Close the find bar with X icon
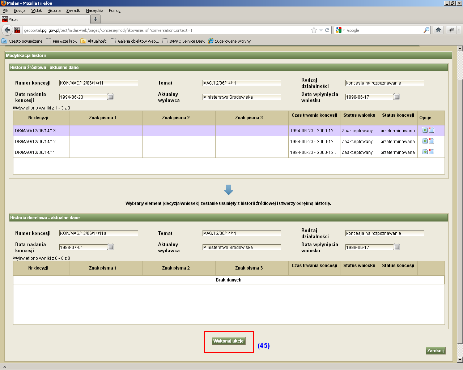Screen dimensions: 463x370 click(4, 366)
